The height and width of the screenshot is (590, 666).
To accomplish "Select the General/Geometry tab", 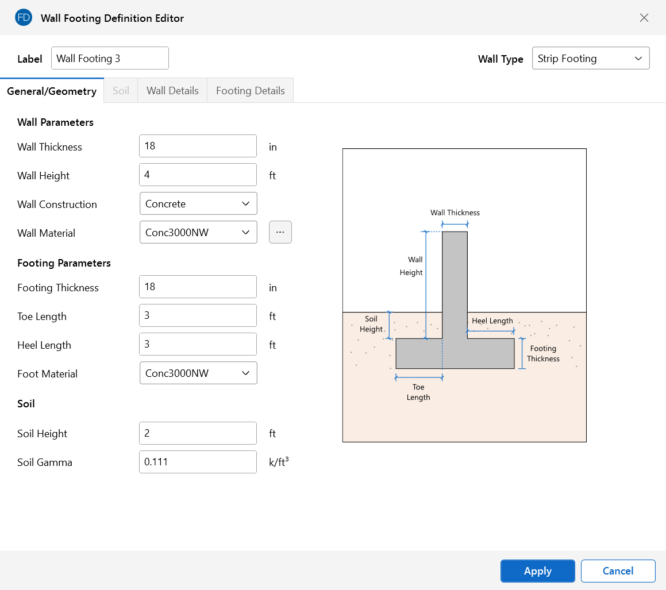I will click(52, 91).
